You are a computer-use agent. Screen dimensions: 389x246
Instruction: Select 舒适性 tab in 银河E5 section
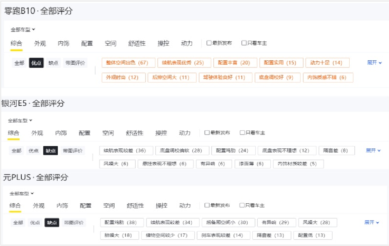point(135,133)
